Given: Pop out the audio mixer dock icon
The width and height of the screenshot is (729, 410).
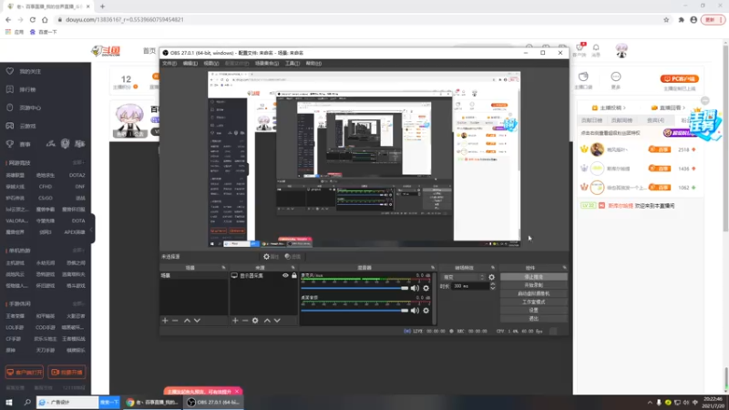Looking at the screenshot, I should pos(433,268).
